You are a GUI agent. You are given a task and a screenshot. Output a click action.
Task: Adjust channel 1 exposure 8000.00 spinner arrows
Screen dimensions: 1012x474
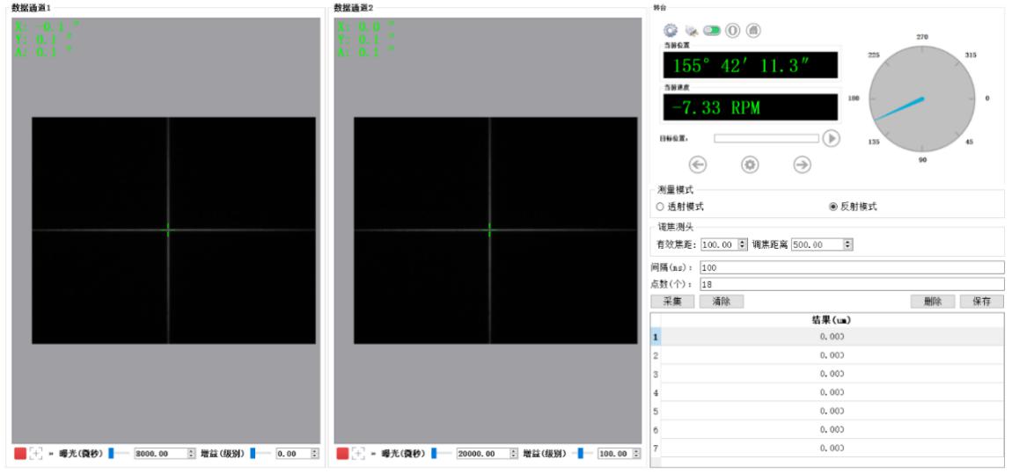pyautogui.click(x=191, y=454)
